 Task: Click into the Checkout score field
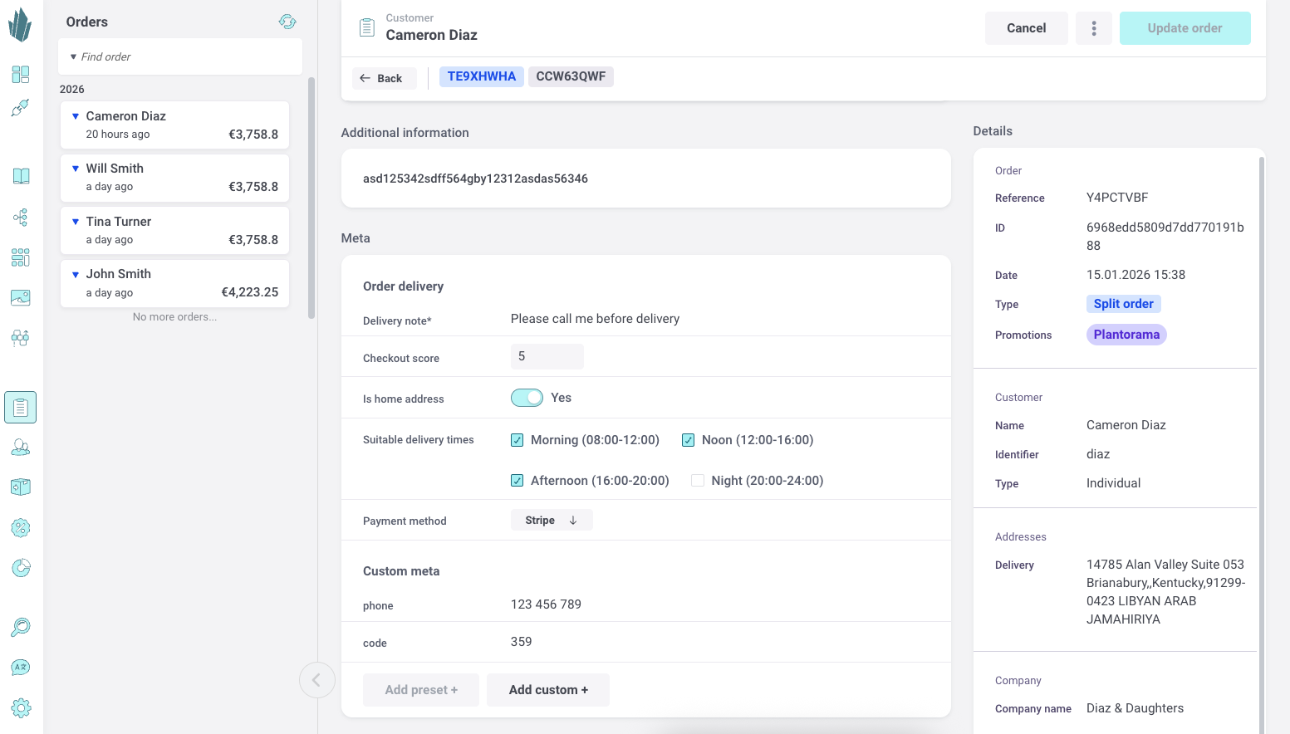pyautogui.click(x=547, y=357)
